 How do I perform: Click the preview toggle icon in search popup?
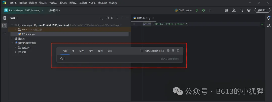pyautogui.click(x=168, y=51)
